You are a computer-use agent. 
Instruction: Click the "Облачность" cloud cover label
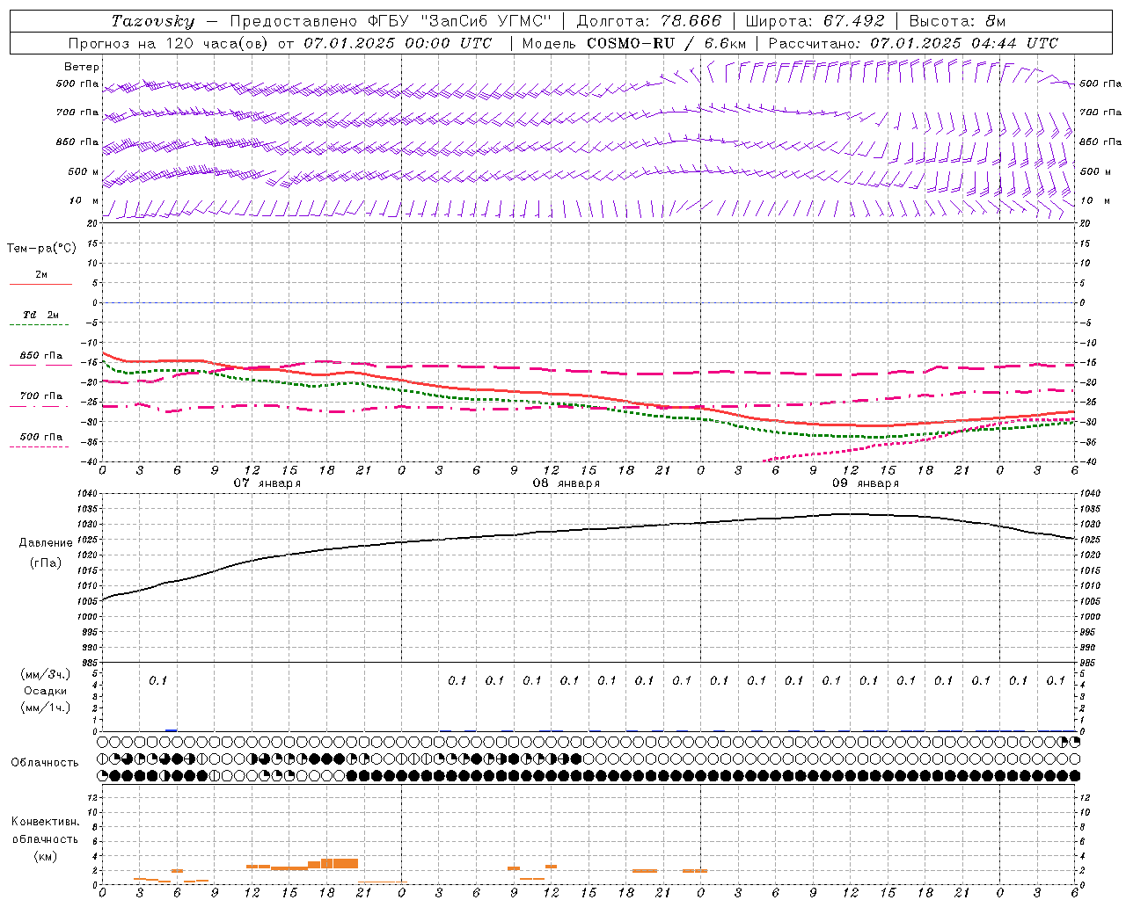(45, 763)
